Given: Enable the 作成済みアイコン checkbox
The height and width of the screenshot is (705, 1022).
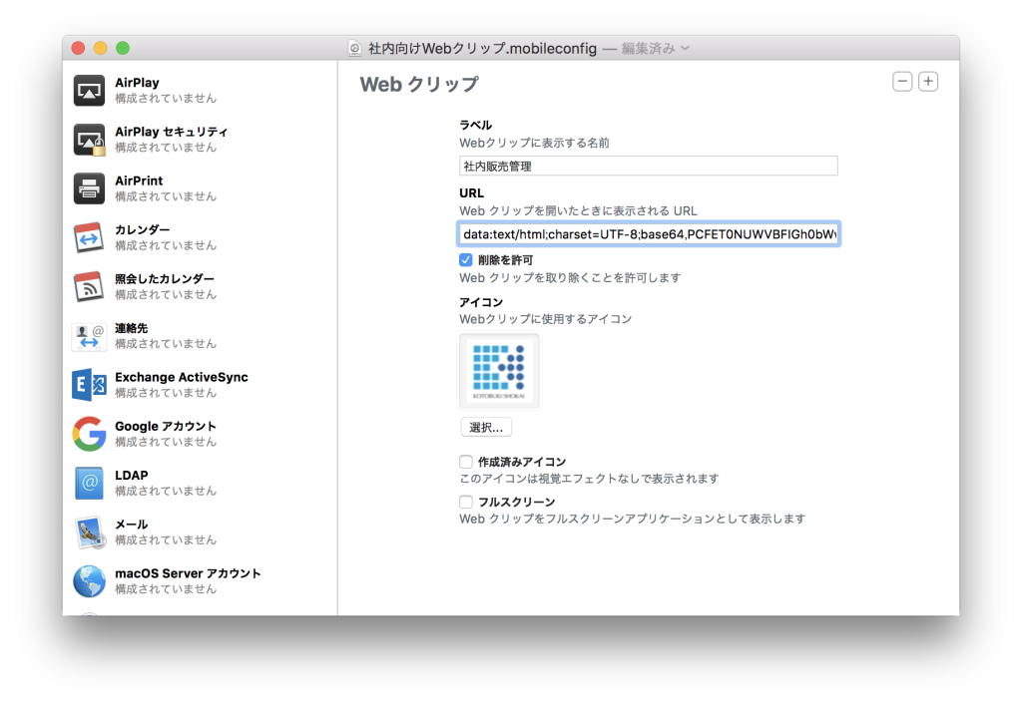Looking at the screenshot, I should (465, 462).
